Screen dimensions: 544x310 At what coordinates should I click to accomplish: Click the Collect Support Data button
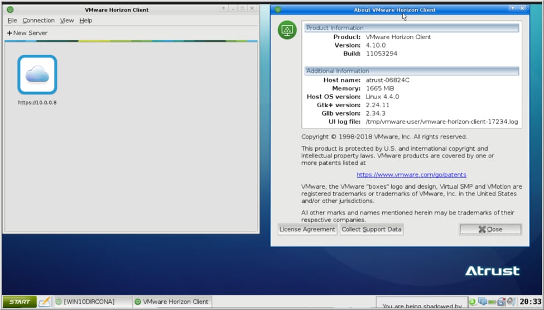372,230
